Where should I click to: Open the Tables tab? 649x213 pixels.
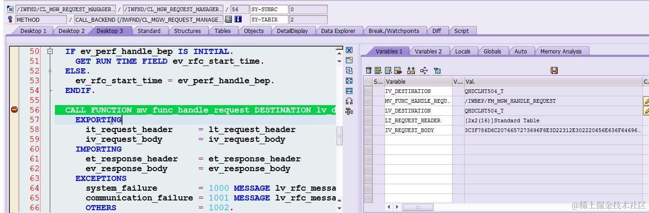point(223,31)
